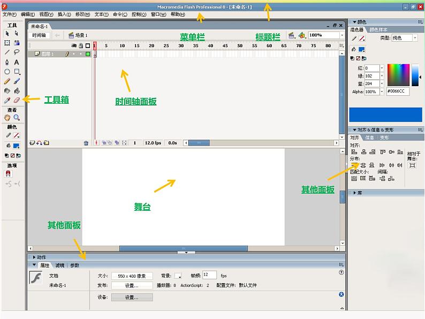Select the Text tool (A)
This screenshot has width=425, height=319.
coord(17,62)
